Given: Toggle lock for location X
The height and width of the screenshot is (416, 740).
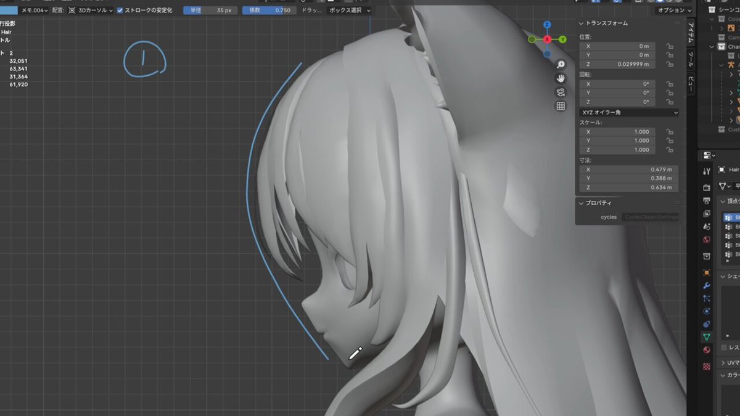Looking at the screenshot, I should click(670, 46).
